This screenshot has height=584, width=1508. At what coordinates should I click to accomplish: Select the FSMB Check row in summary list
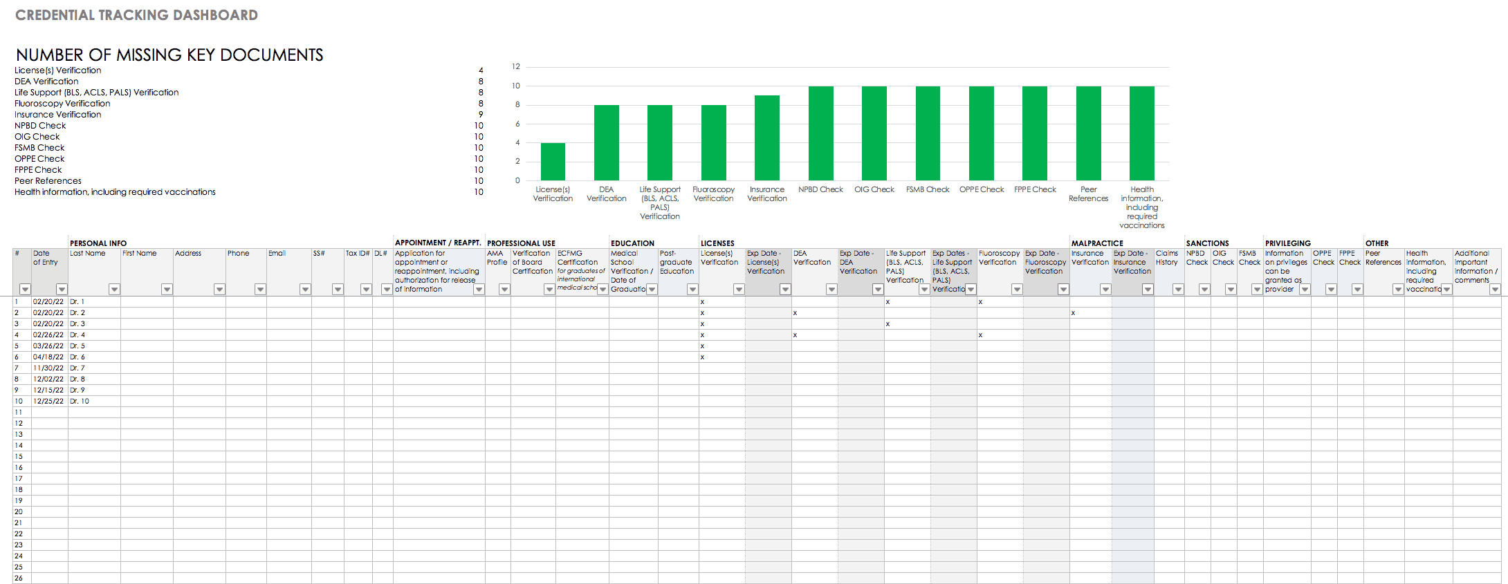click(x=39, y=148)
